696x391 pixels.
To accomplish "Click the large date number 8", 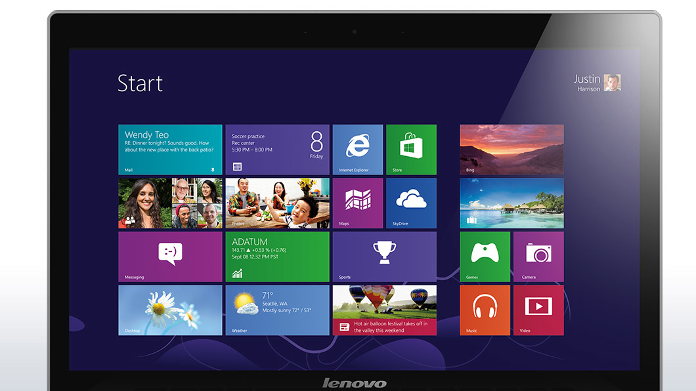I will pos(316,142).
